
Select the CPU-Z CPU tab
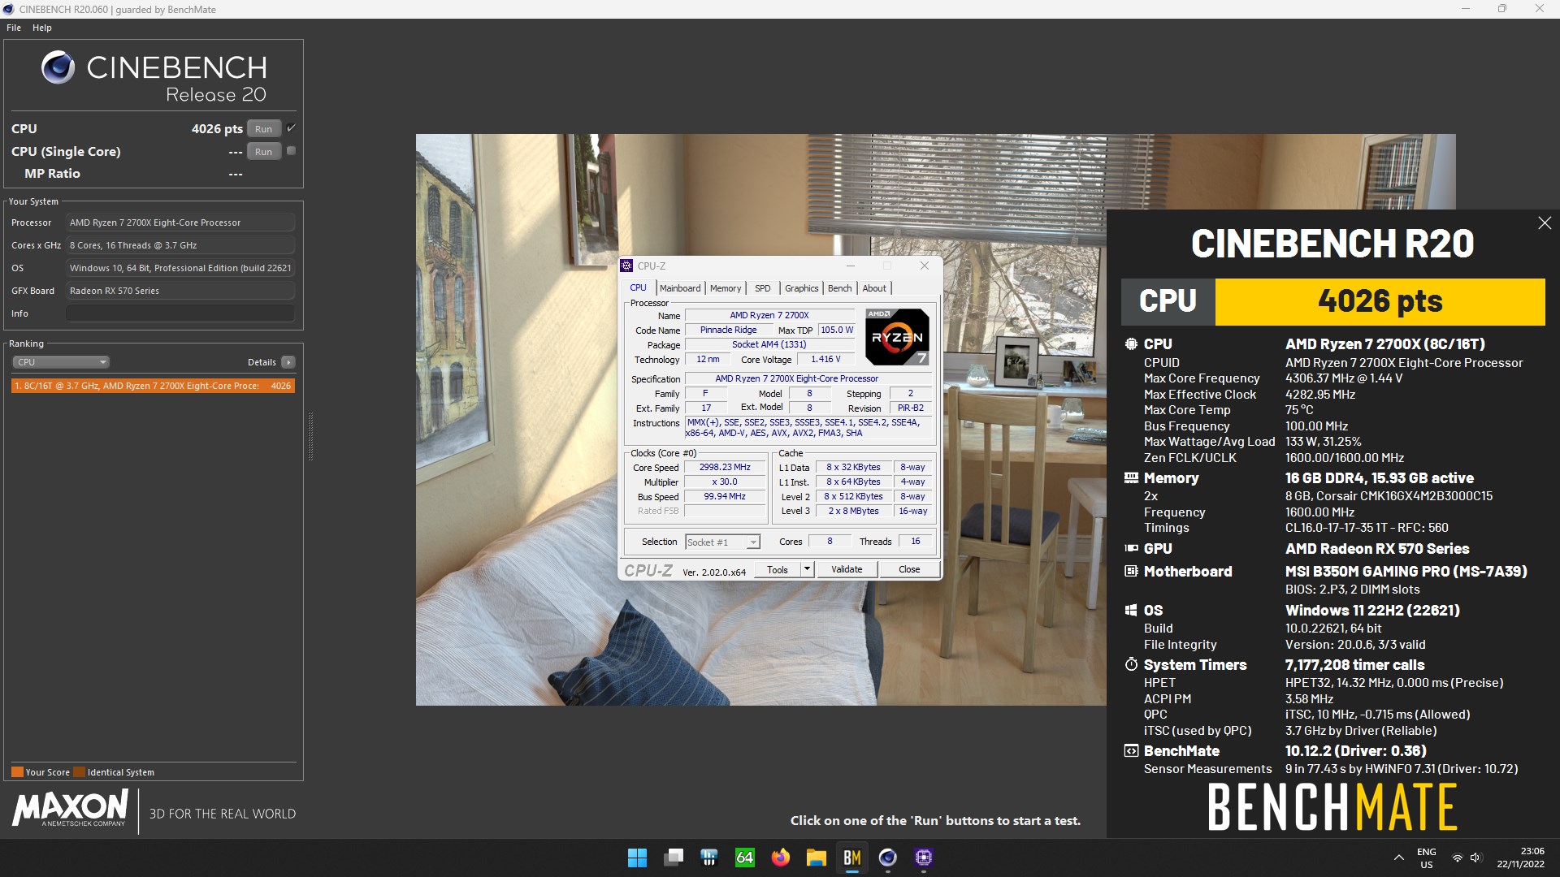638,287
